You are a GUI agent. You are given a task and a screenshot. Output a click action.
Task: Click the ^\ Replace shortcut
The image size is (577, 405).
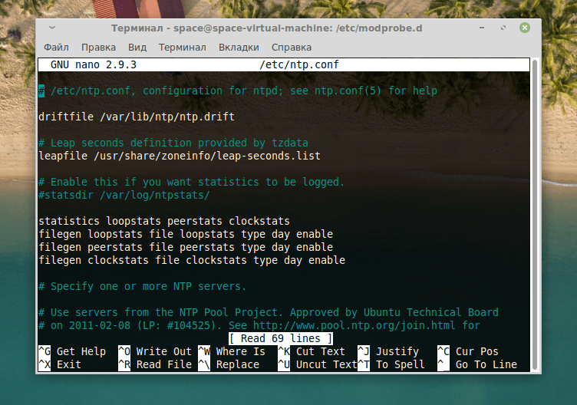click(x=229, y=364)
